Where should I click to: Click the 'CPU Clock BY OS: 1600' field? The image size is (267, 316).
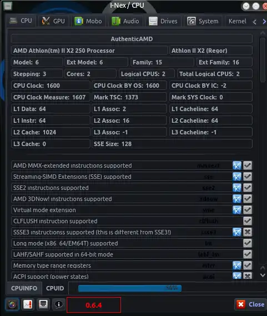pos(129,86)
